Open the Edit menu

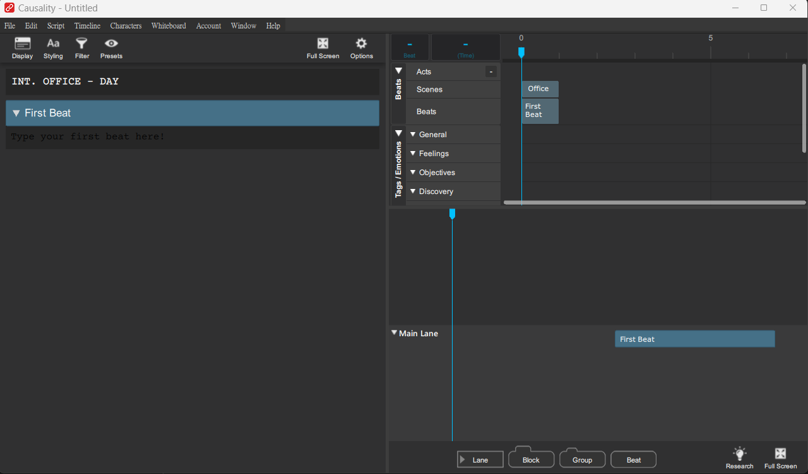click(x=31, y=26)
